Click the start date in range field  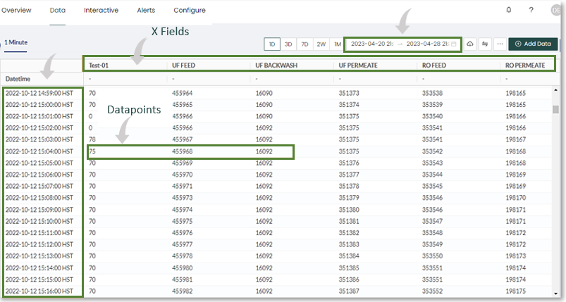click(x=371, y=44)
